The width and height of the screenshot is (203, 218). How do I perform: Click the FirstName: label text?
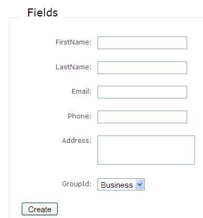coord(73,42)
